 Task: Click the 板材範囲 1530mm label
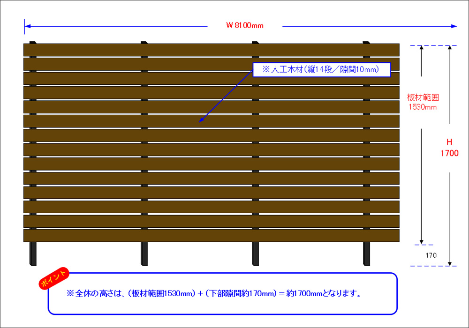pyautogui.click(x=422, y=102)
